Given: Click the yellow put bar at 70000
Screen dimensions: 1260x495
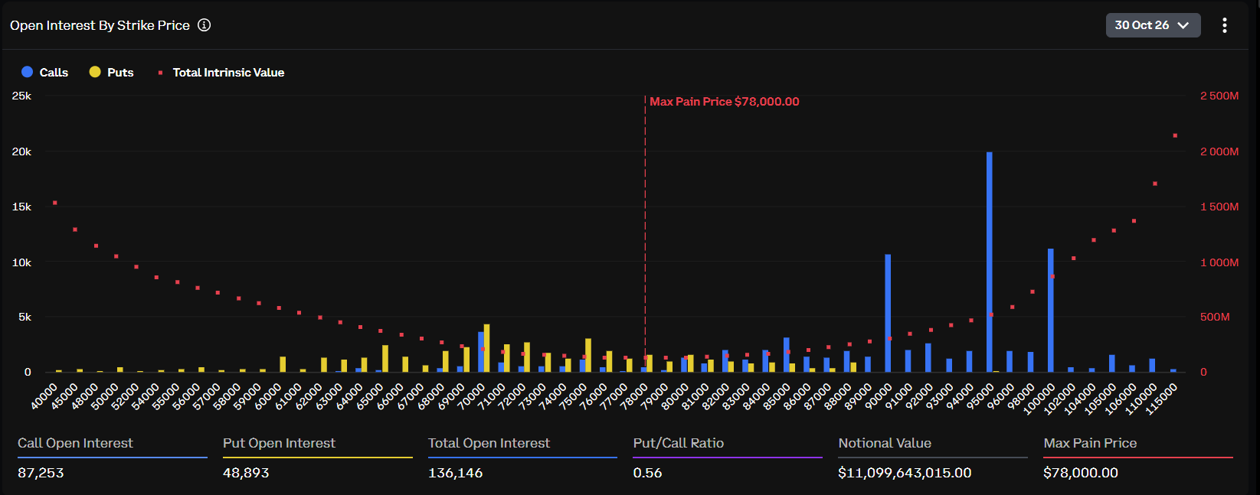Looking at the screenshot, I should (x=486, y=348).
